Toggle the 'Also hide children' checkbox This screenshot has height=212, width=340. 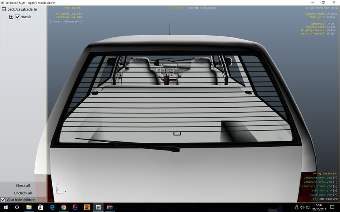[x=3, y=200]
